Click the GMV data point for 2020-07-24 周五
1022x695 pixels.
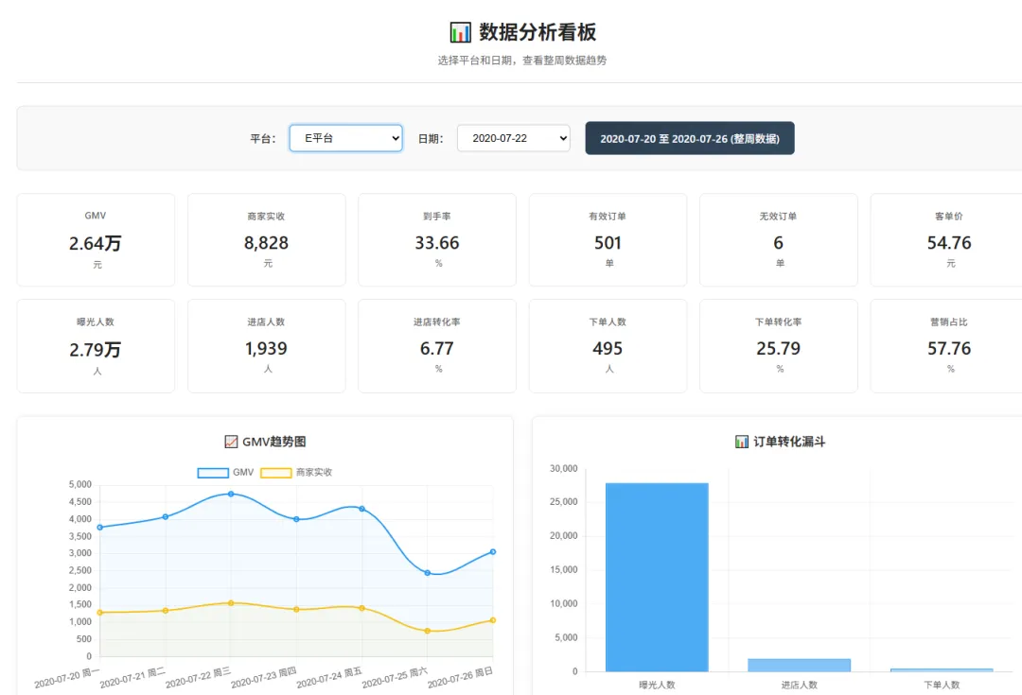(361, 509)
